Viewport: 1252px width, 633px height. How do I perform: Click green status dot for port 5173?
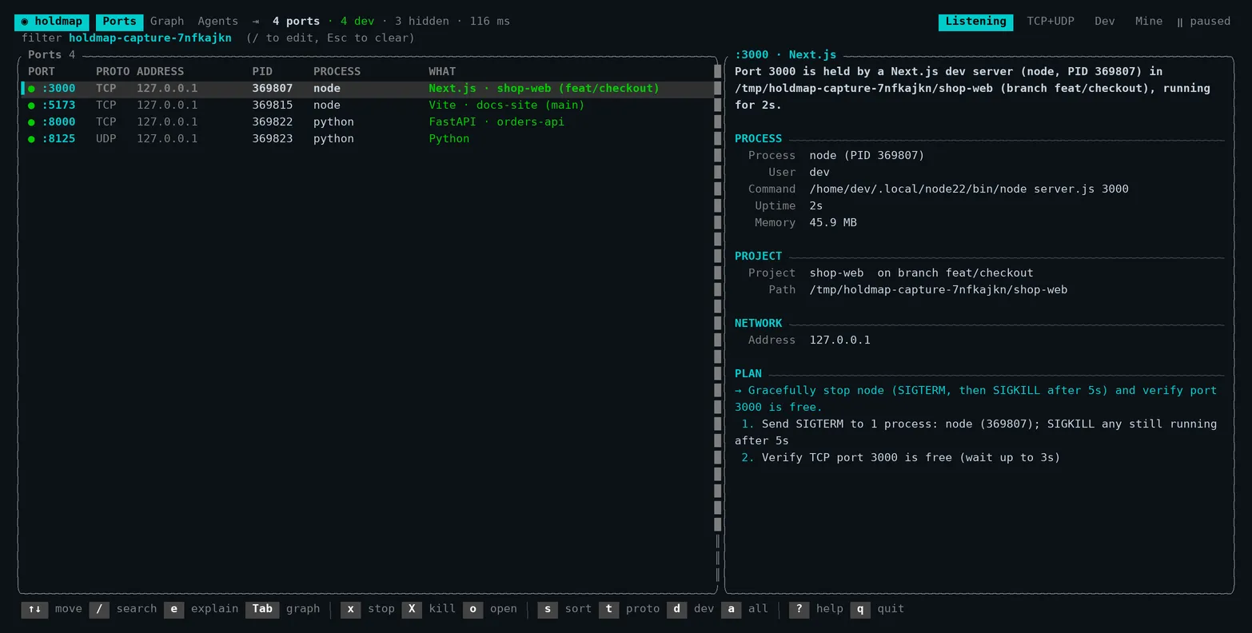tap(32, 105)
